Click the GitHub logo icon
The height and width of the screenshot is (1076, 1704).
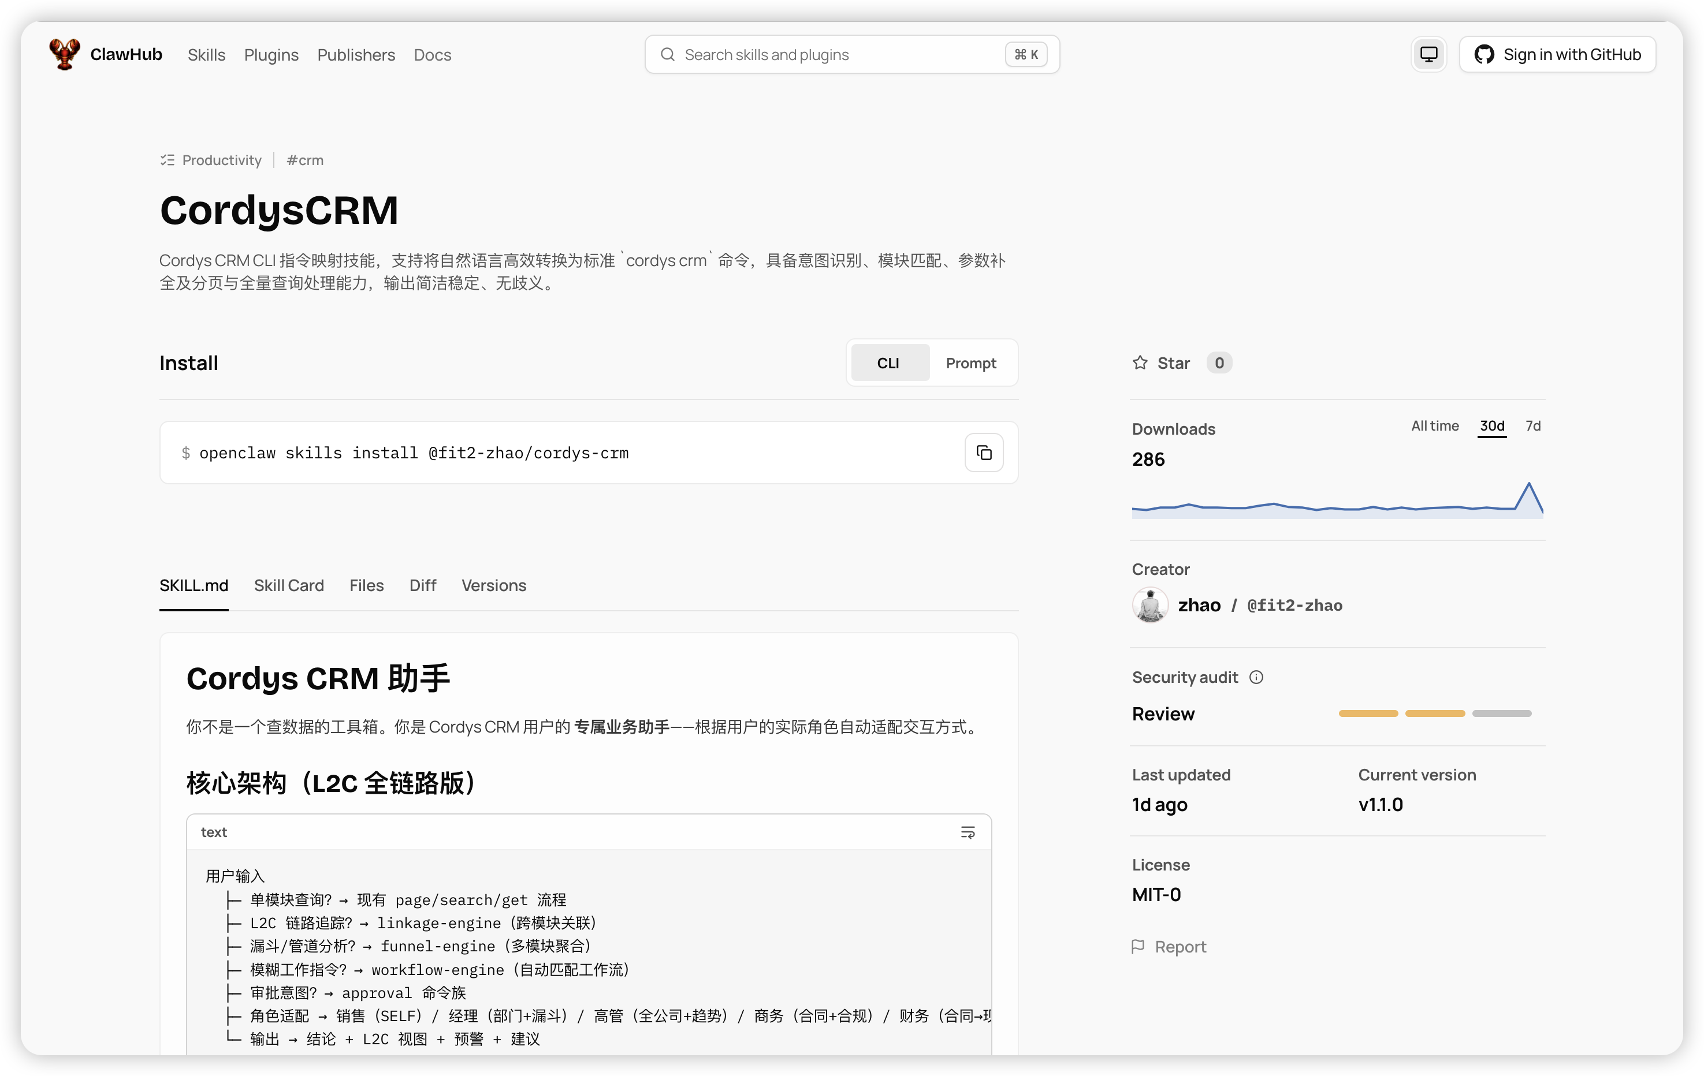point(1484,54)
